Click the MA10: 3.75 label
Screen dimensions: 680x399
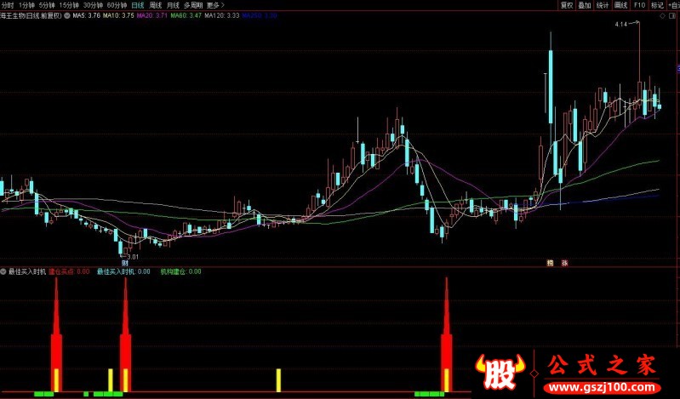point(118,15)
